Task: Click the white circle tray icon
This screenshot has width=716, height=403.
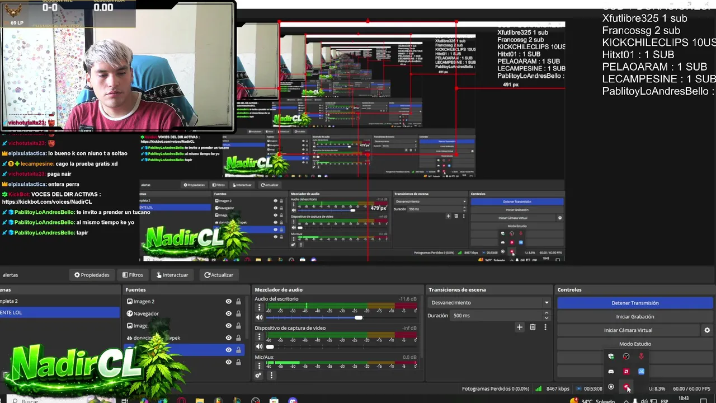Action: point(611,387)
